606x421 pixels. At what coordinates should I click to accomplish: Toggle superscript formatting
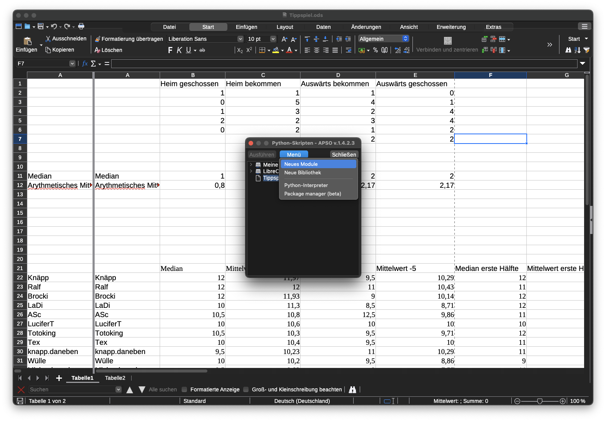tap(249, 50)
